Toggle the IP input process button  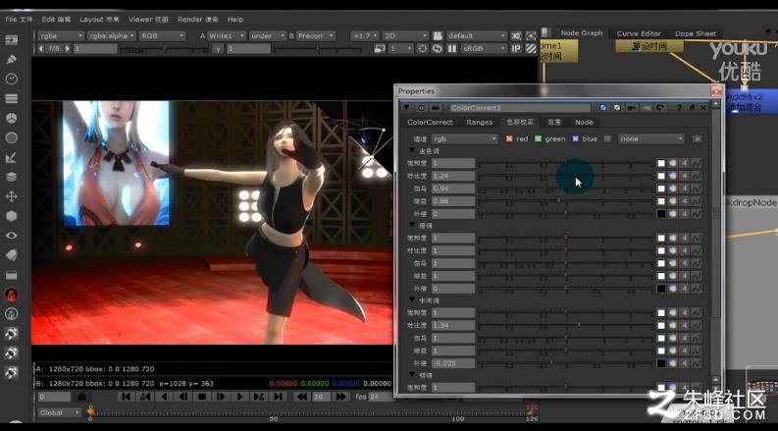(x=516, y=49)
